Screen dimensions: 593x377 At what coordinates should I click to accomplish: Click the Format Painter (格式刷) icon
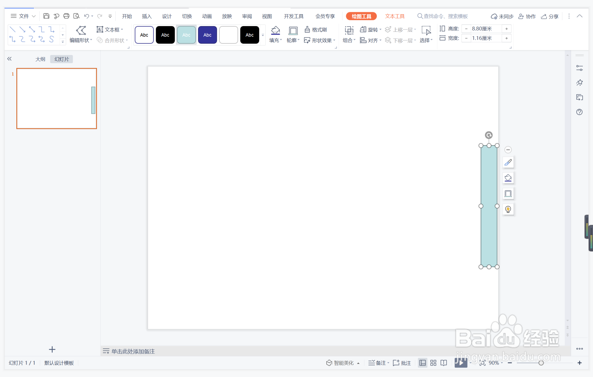click(307, 29)
